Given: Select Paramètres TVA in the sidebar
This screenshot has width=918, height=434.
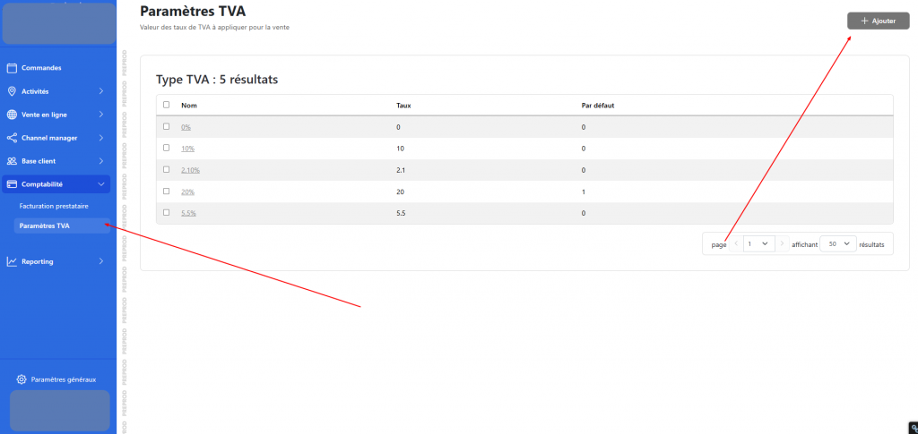Looking at the screenshot, I should [x=45, y=226].
